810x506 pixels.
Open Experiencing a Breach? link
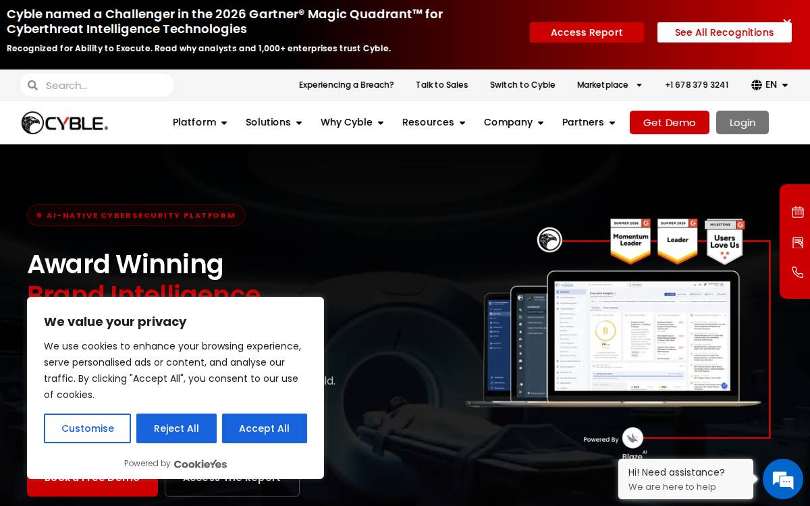tap(346, 85)
